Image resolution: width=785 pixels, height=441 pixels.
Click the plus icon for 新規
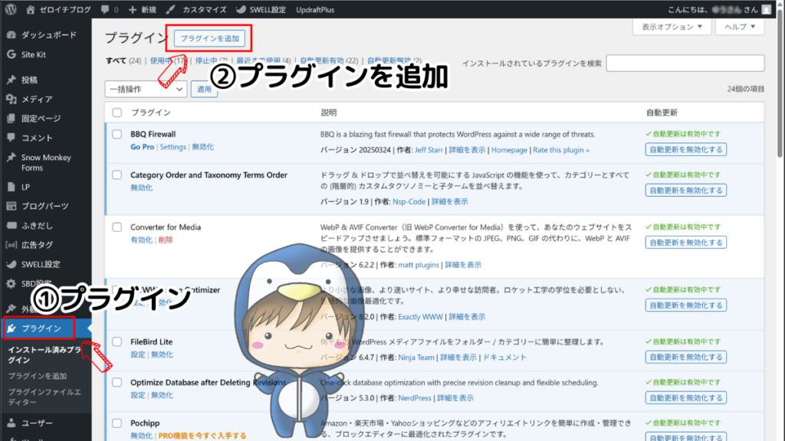point(132,9)
